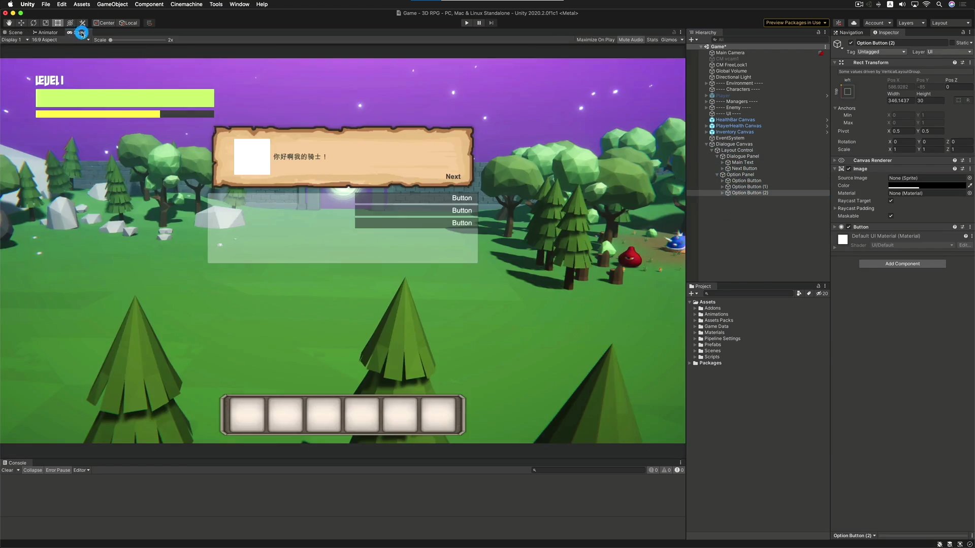
Task: Open the Tag Untagged dropdown
Action: pos(882,52)
